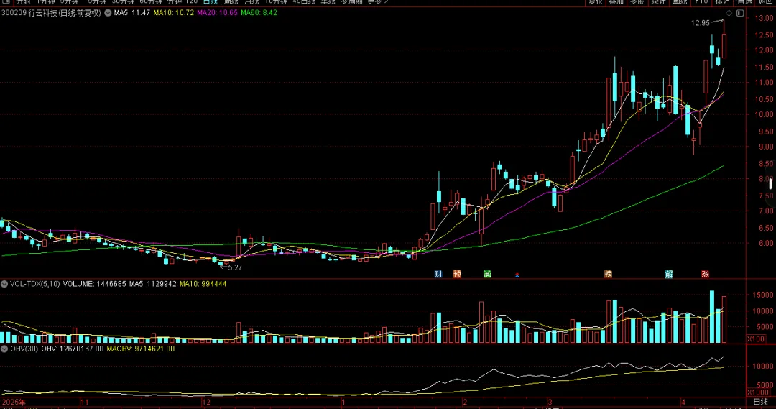The image size is (776, 409).
Task: Switch to the 月线 monthly period tab
Action: tap(251, 2)
